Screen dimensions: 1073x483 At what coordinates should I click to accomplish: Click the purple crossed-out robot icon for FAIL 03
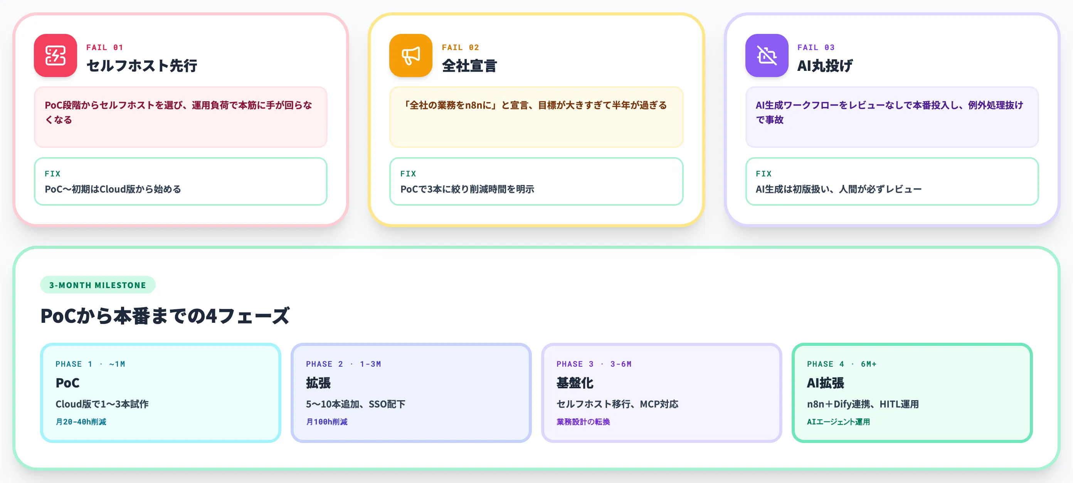(x=767, y=55)
